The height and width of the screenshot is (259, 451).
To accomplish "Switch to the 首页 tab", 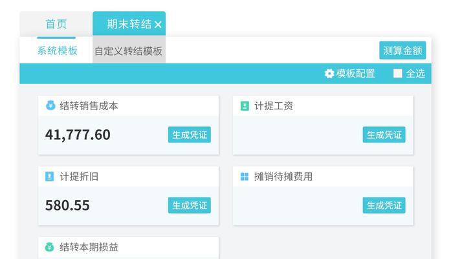I will pos(56,24).
